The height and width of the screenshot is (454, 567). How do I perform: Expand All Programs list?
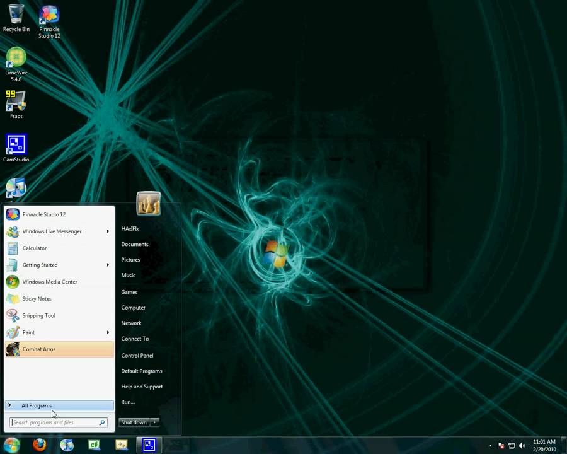click(59, 405)
